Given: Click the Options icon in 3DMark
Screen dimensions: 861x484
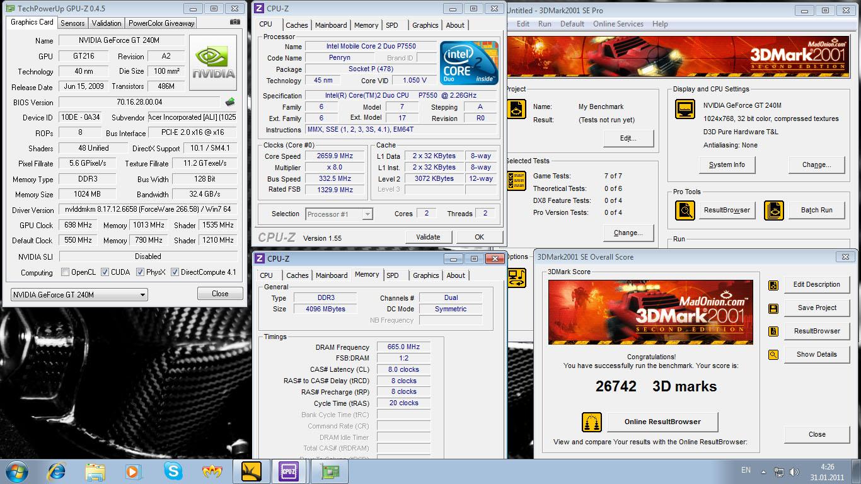Looking at the screenshot, I should coord(516,278).
